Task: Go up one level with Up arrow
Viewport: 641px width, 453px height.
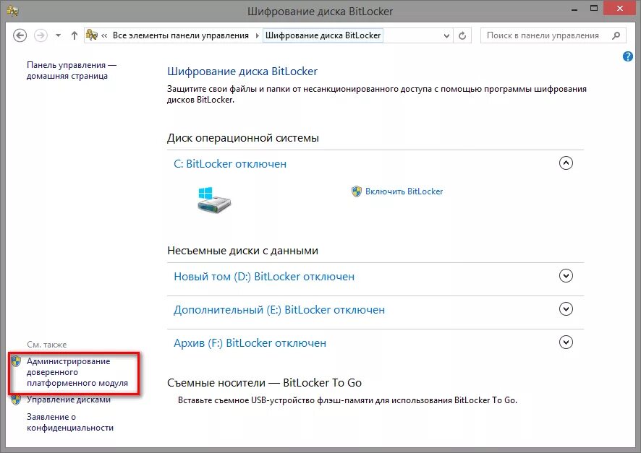Action: [x=74, y=35]
